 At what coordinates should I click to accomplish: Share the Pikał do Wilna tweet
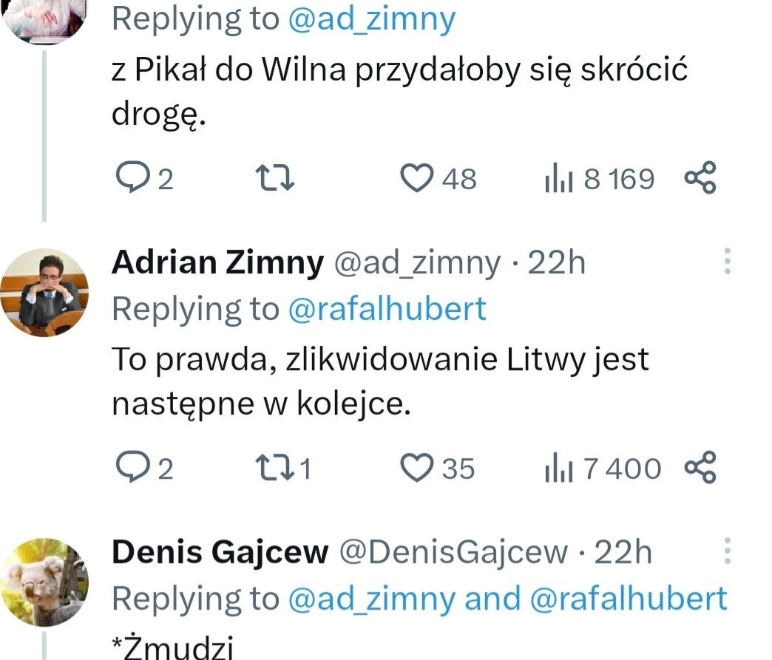[700, 179]
